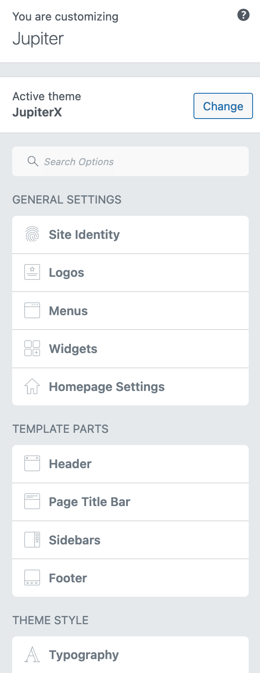Click inside the Search Options field
Screen dimensions: 260x673
109,161
